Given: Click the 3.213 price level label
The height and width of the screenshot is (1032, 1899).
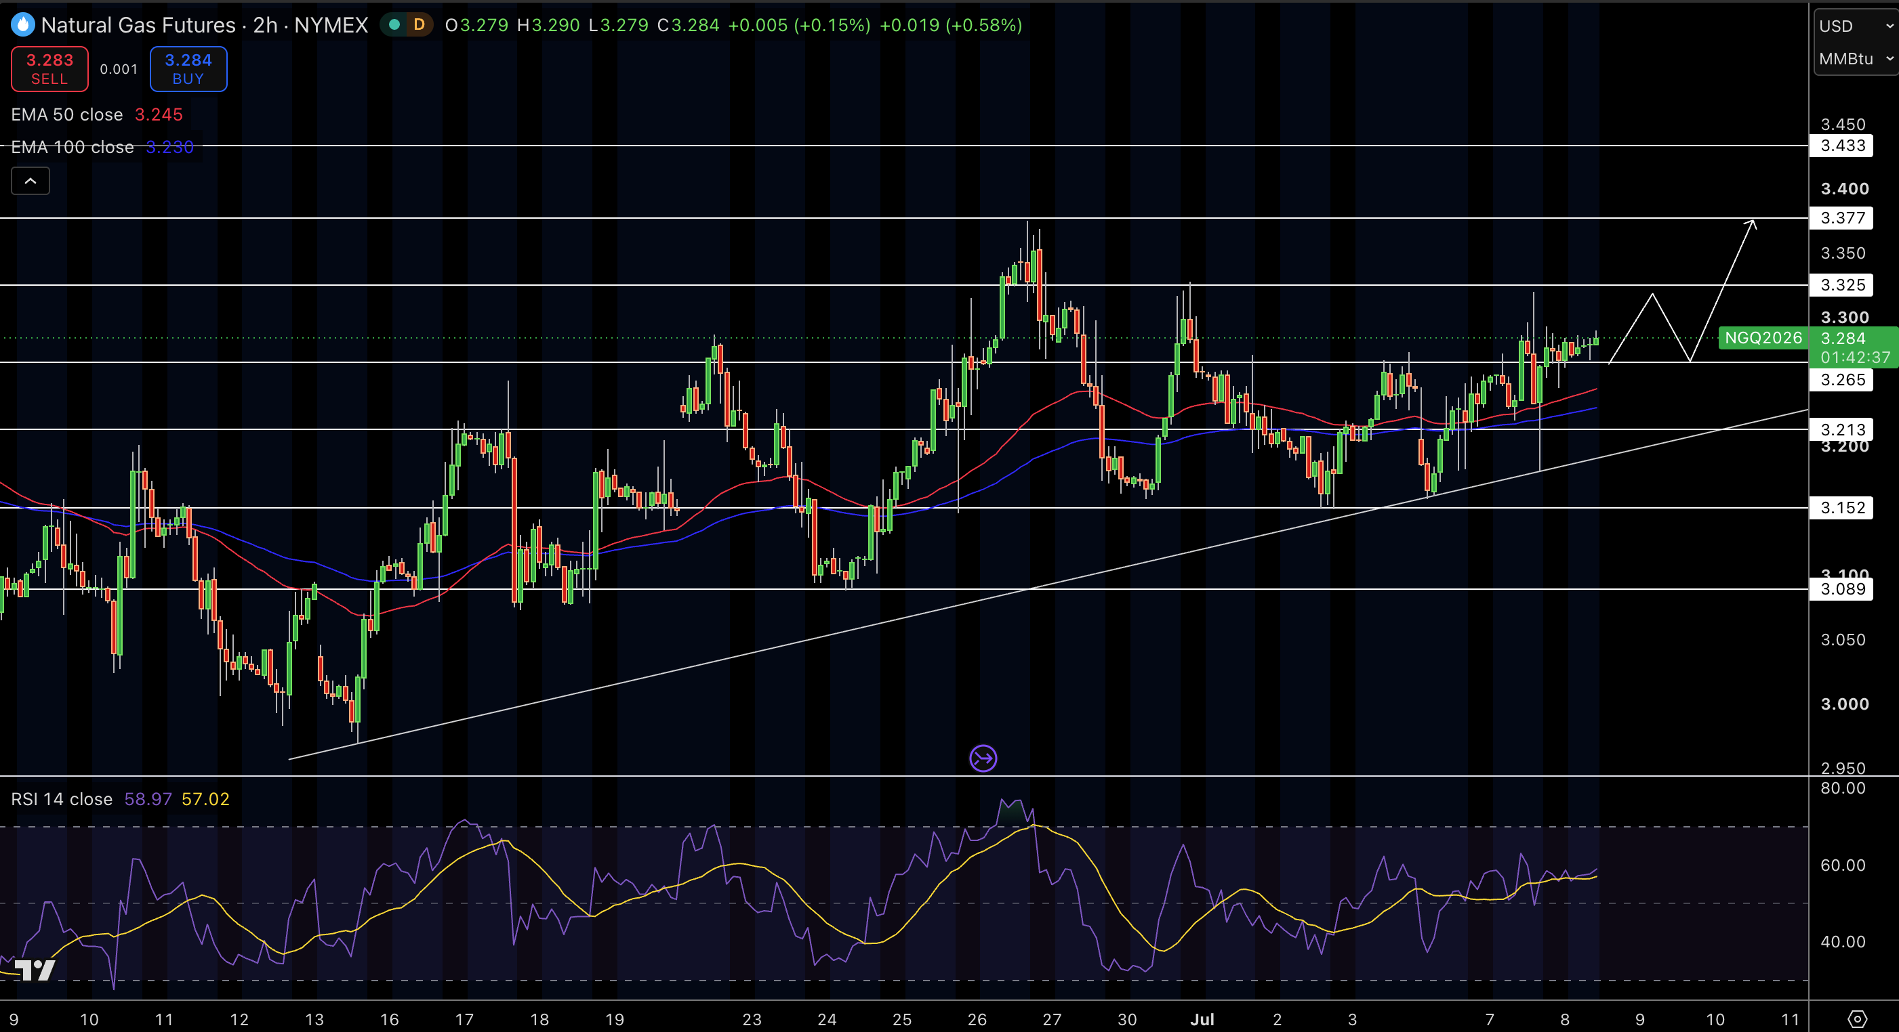Looking at the screenshot, I should click(1841, 429).
